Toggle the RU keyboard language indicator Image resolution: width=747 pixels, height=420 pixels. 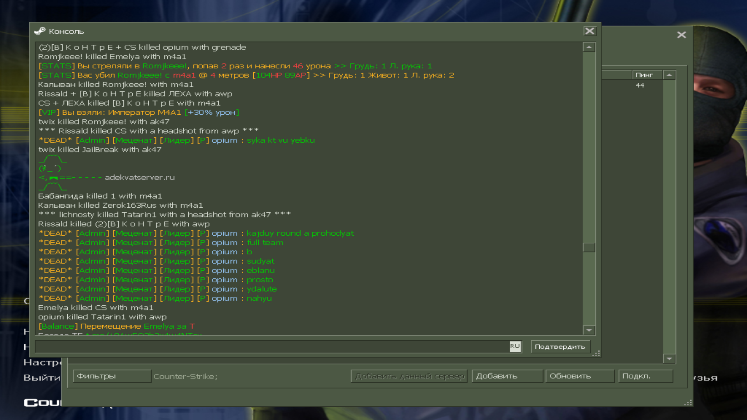coord(515,346)
